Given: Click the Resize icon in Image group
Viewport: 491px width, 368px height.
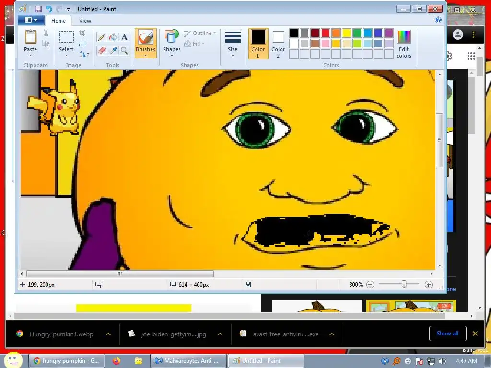Looking at the screenshot, I should point(82,44).
